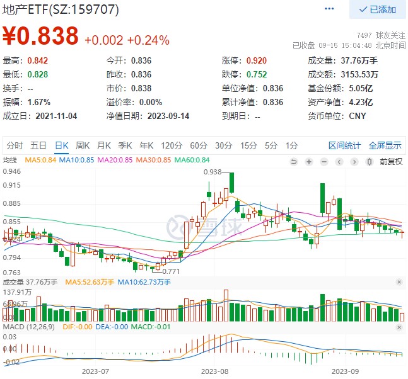
Task: Click the volume MA5:52.63万手 label
Action: 90,282
